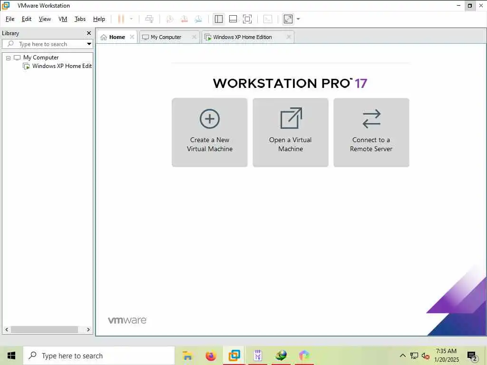The width and height of the screenshot is (487, 365).
Task: Close the Library panel
Action: pos(89,33)
